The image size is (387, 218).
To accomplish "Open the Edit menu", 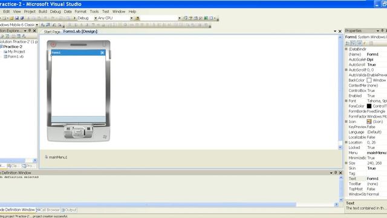I will [7, 12].
